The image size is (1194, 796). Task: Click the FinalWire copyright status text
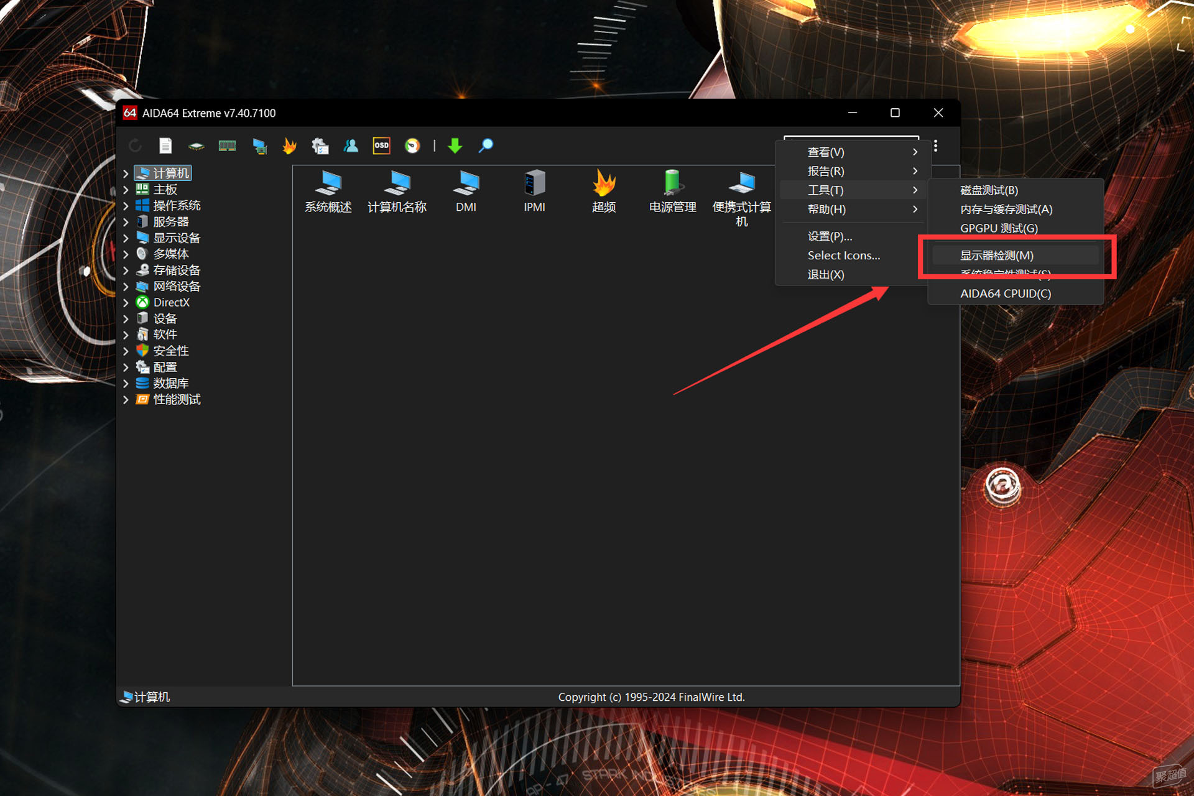(651, 697)
